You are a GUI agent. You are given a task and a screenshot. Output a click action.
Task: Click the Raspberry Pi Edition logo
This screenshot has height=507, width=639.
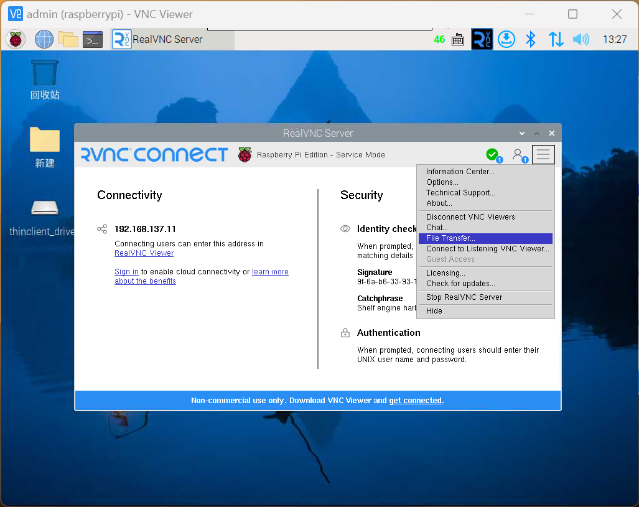coord(245,154)
